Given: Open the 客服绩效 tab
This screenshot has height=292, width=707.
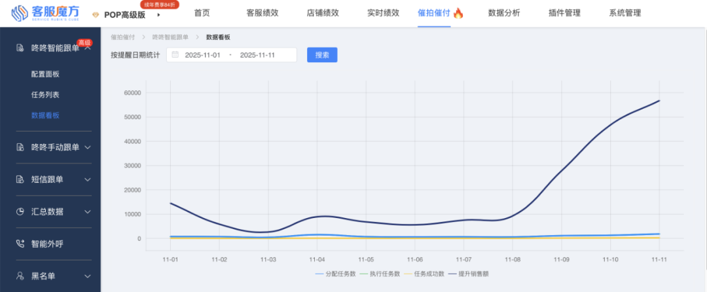Looking at the screenshot, I should 263,13.
